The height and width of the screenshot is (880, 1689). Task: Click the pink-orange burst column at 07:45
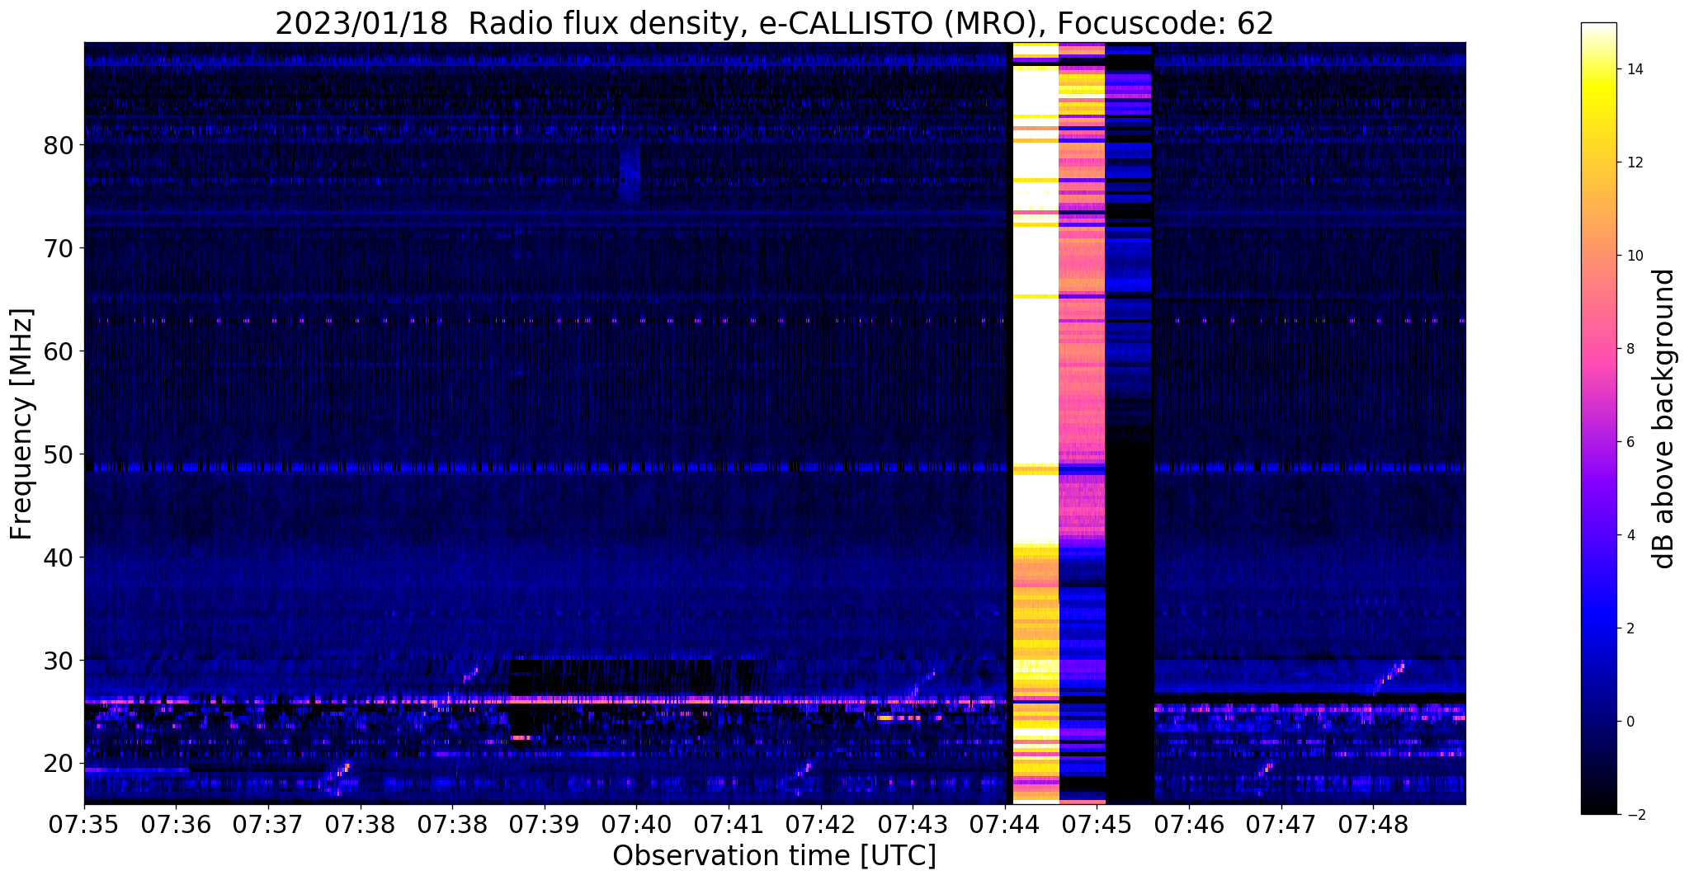(x=1082, y=422)
